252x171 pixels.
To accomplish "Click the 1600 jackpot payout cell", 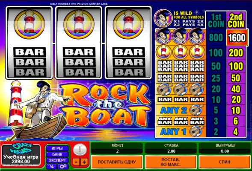I will [x=237, y=38].
